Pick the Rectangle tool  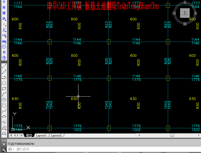click(4, 89)
